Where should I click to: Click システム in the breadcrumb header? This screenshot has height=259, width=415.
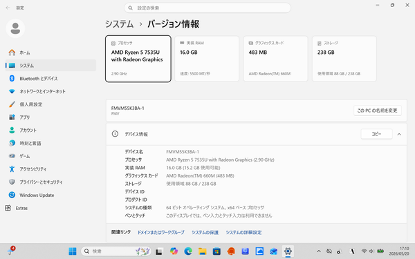[x=120, y=24]
